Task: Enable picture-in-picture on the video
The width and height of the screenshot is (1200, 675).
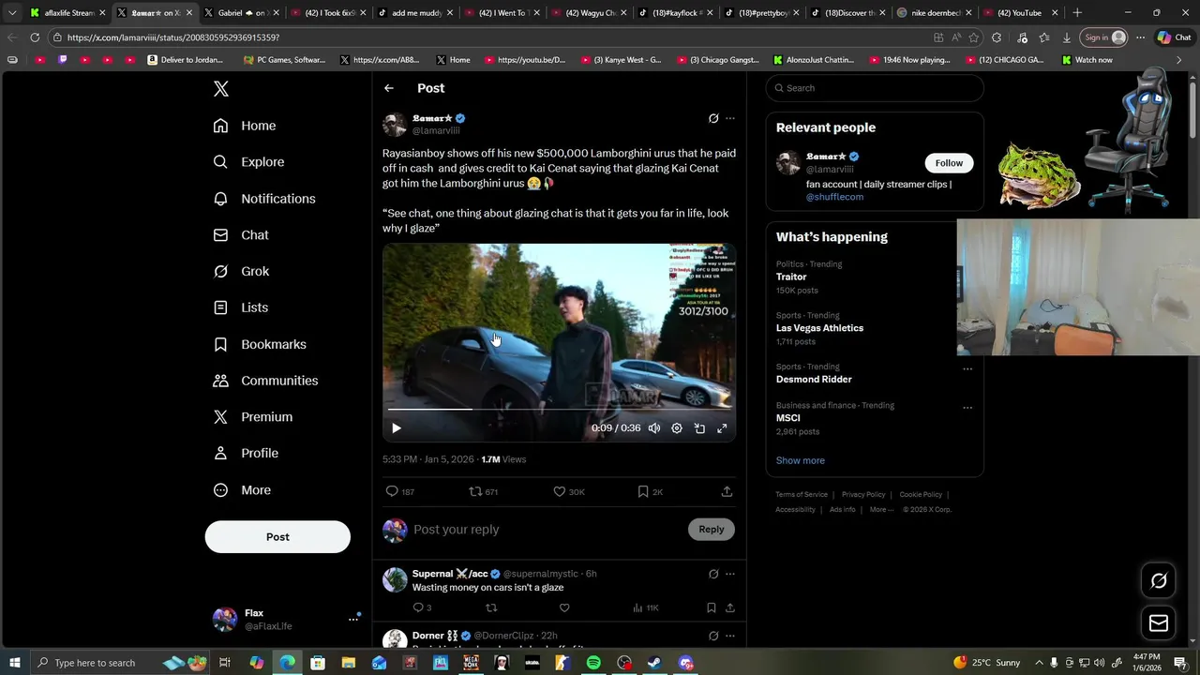Action: point(699,428)
